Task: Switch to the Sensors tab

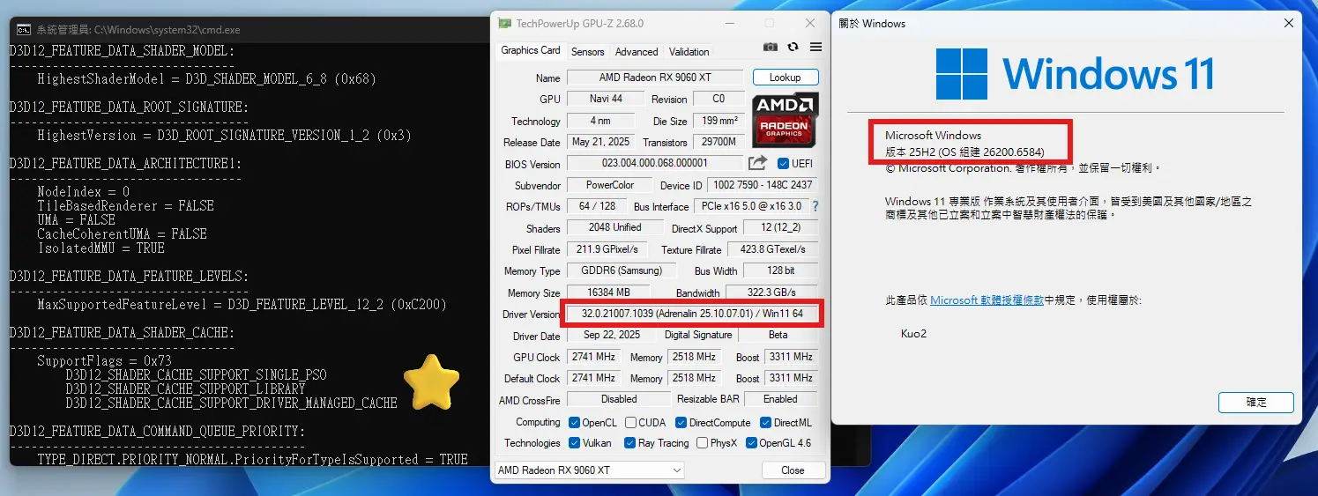Action: pyautogui.click(x=588, y=52)
